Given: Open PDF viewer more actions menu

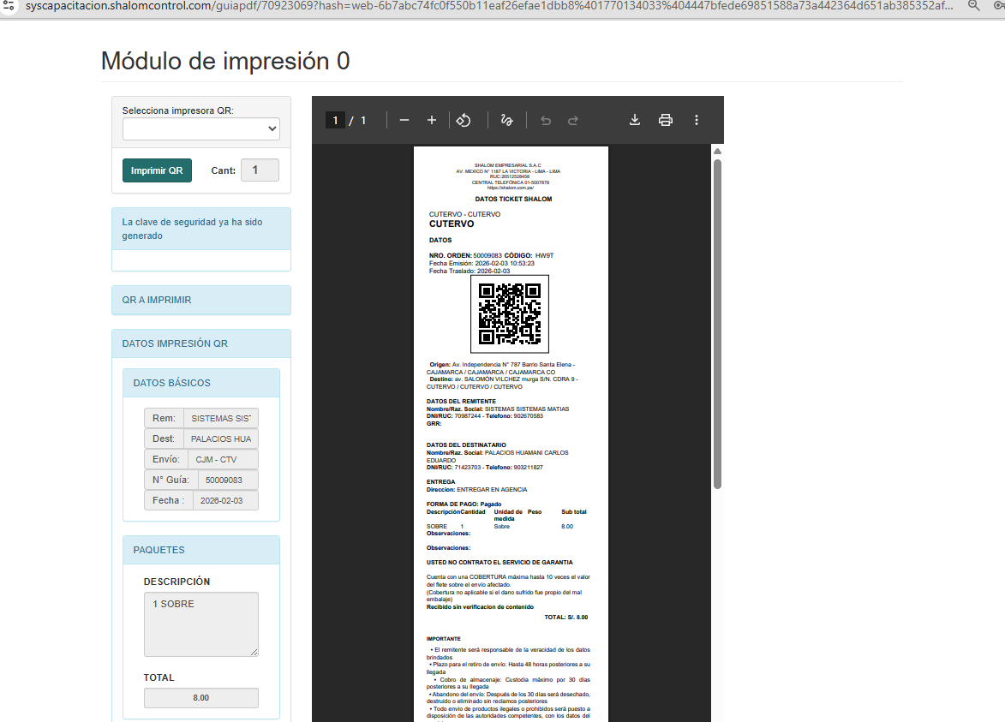Looking at the screenshot, I should (697, 120).
